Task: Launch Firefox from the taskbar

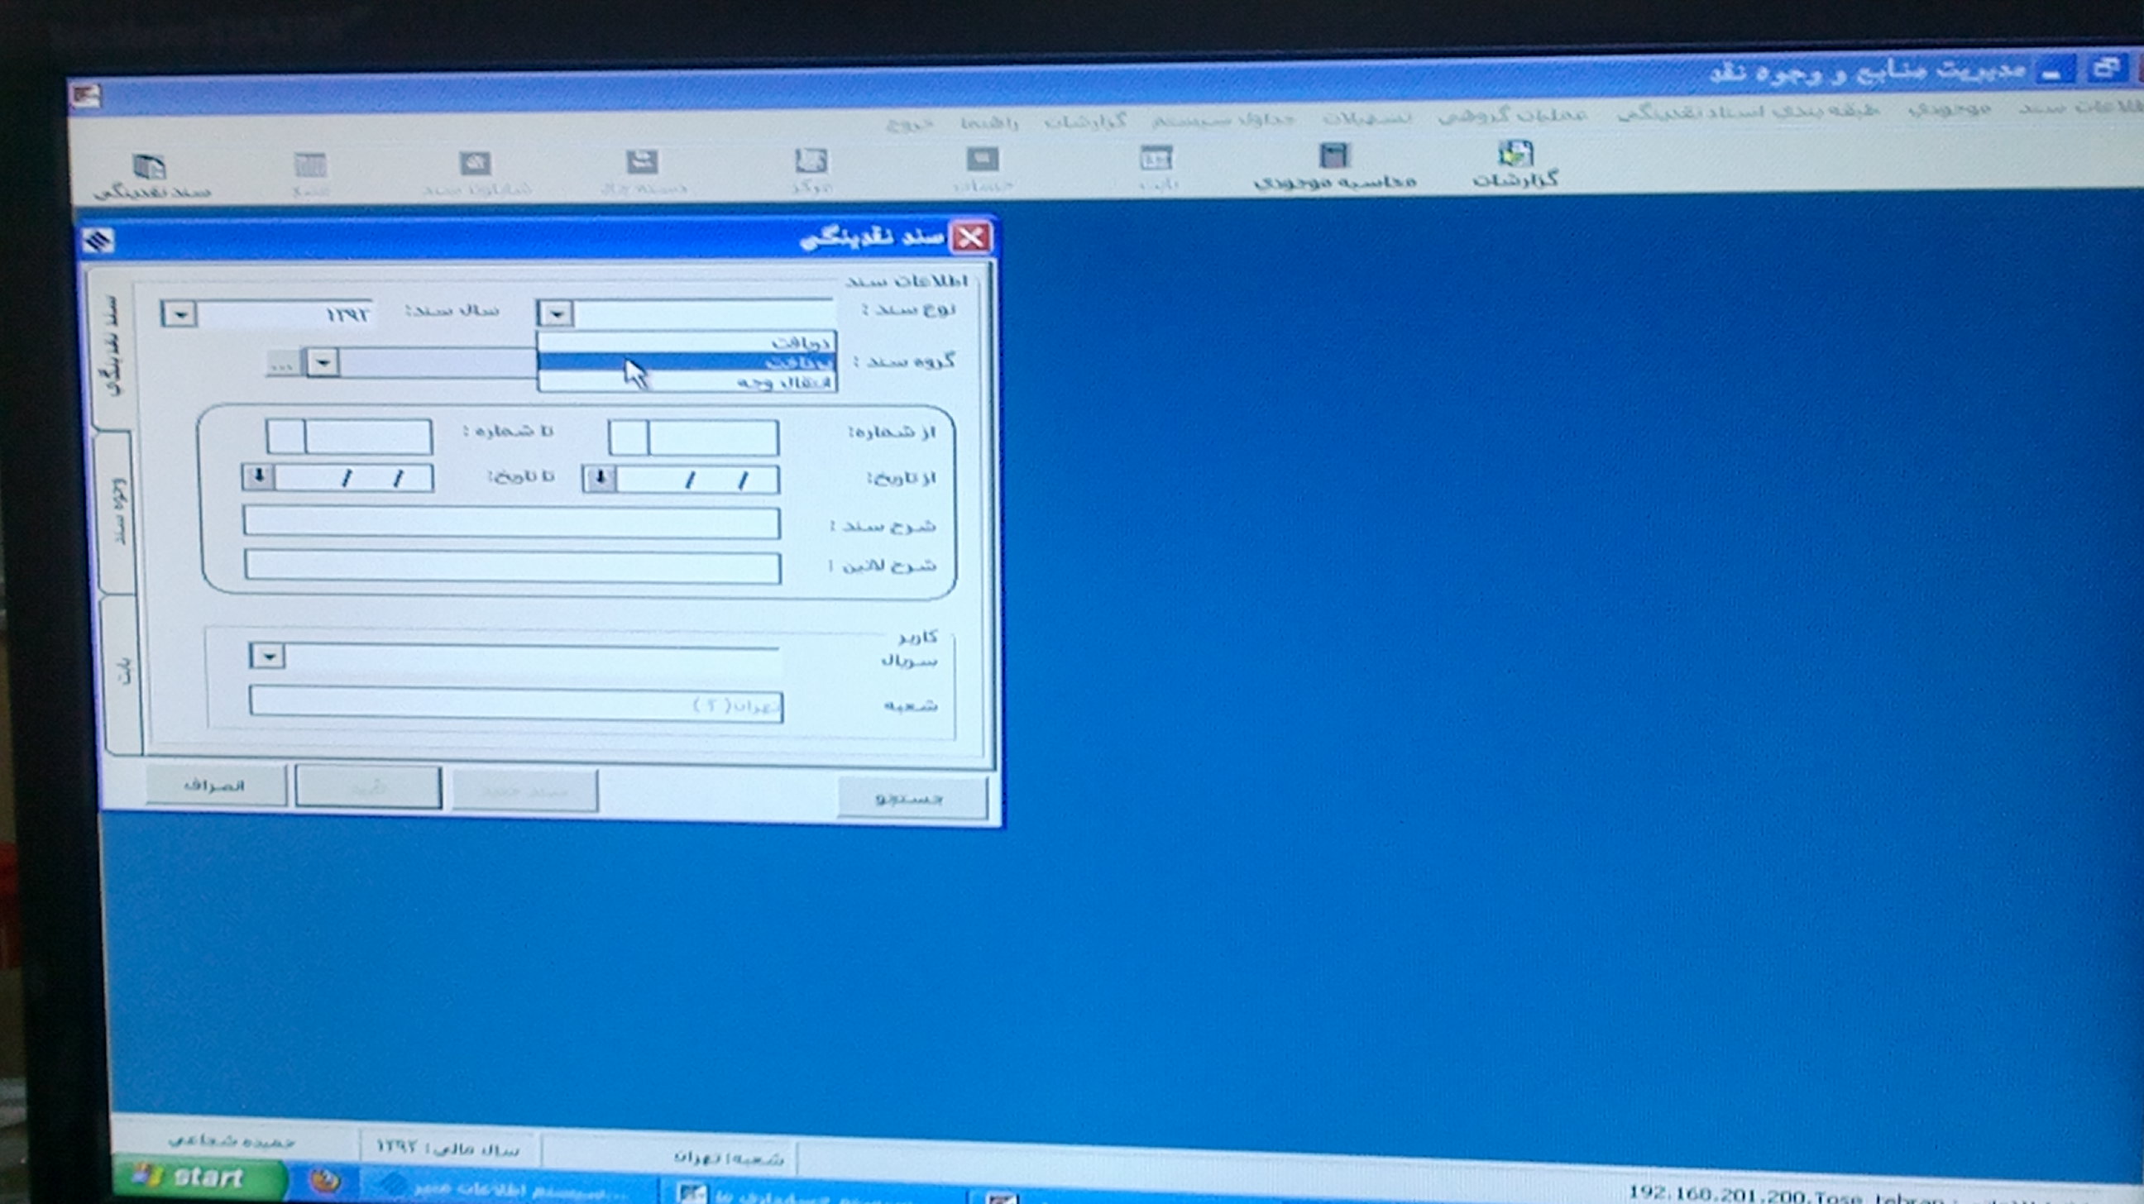Action: click(325, 1180)
